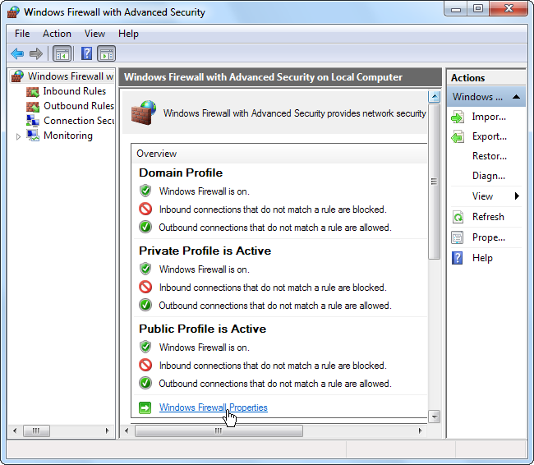
Task: Click the Export Policy icon
Action: [x=458, y=137]
